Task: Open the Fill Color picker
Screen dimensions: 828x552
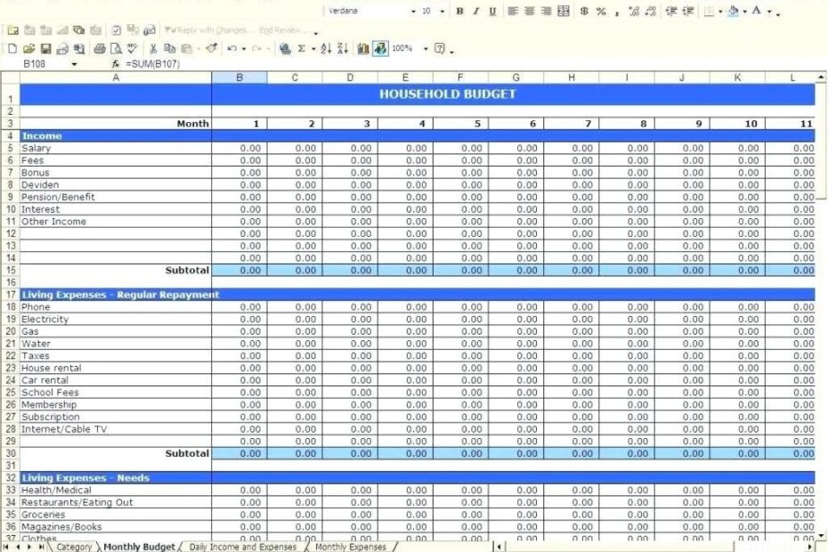Action: click(742, 12)
